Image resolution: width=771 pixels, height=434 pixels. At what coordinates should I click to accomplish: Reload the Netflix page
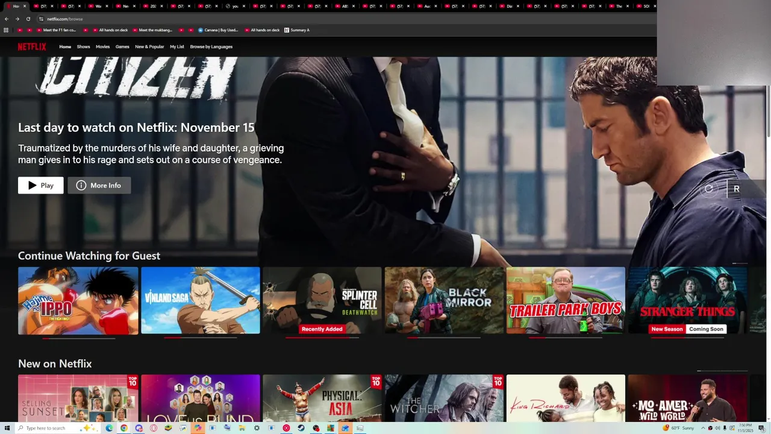tap(28, 19)
